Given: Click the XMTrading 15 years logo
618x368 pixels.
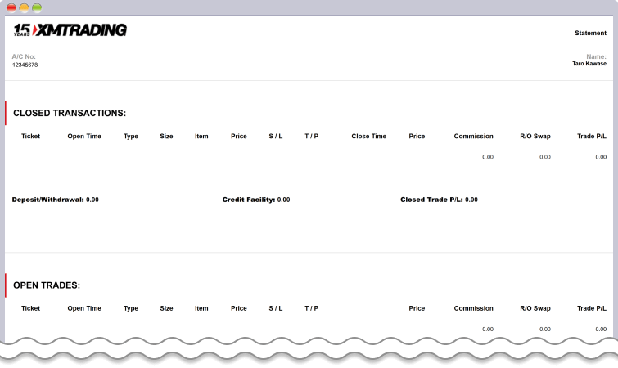Looking at the screenshot, I should click(x=70, y=30).
